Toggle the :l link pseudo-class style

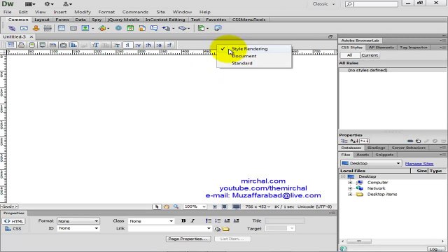point(127,45)
